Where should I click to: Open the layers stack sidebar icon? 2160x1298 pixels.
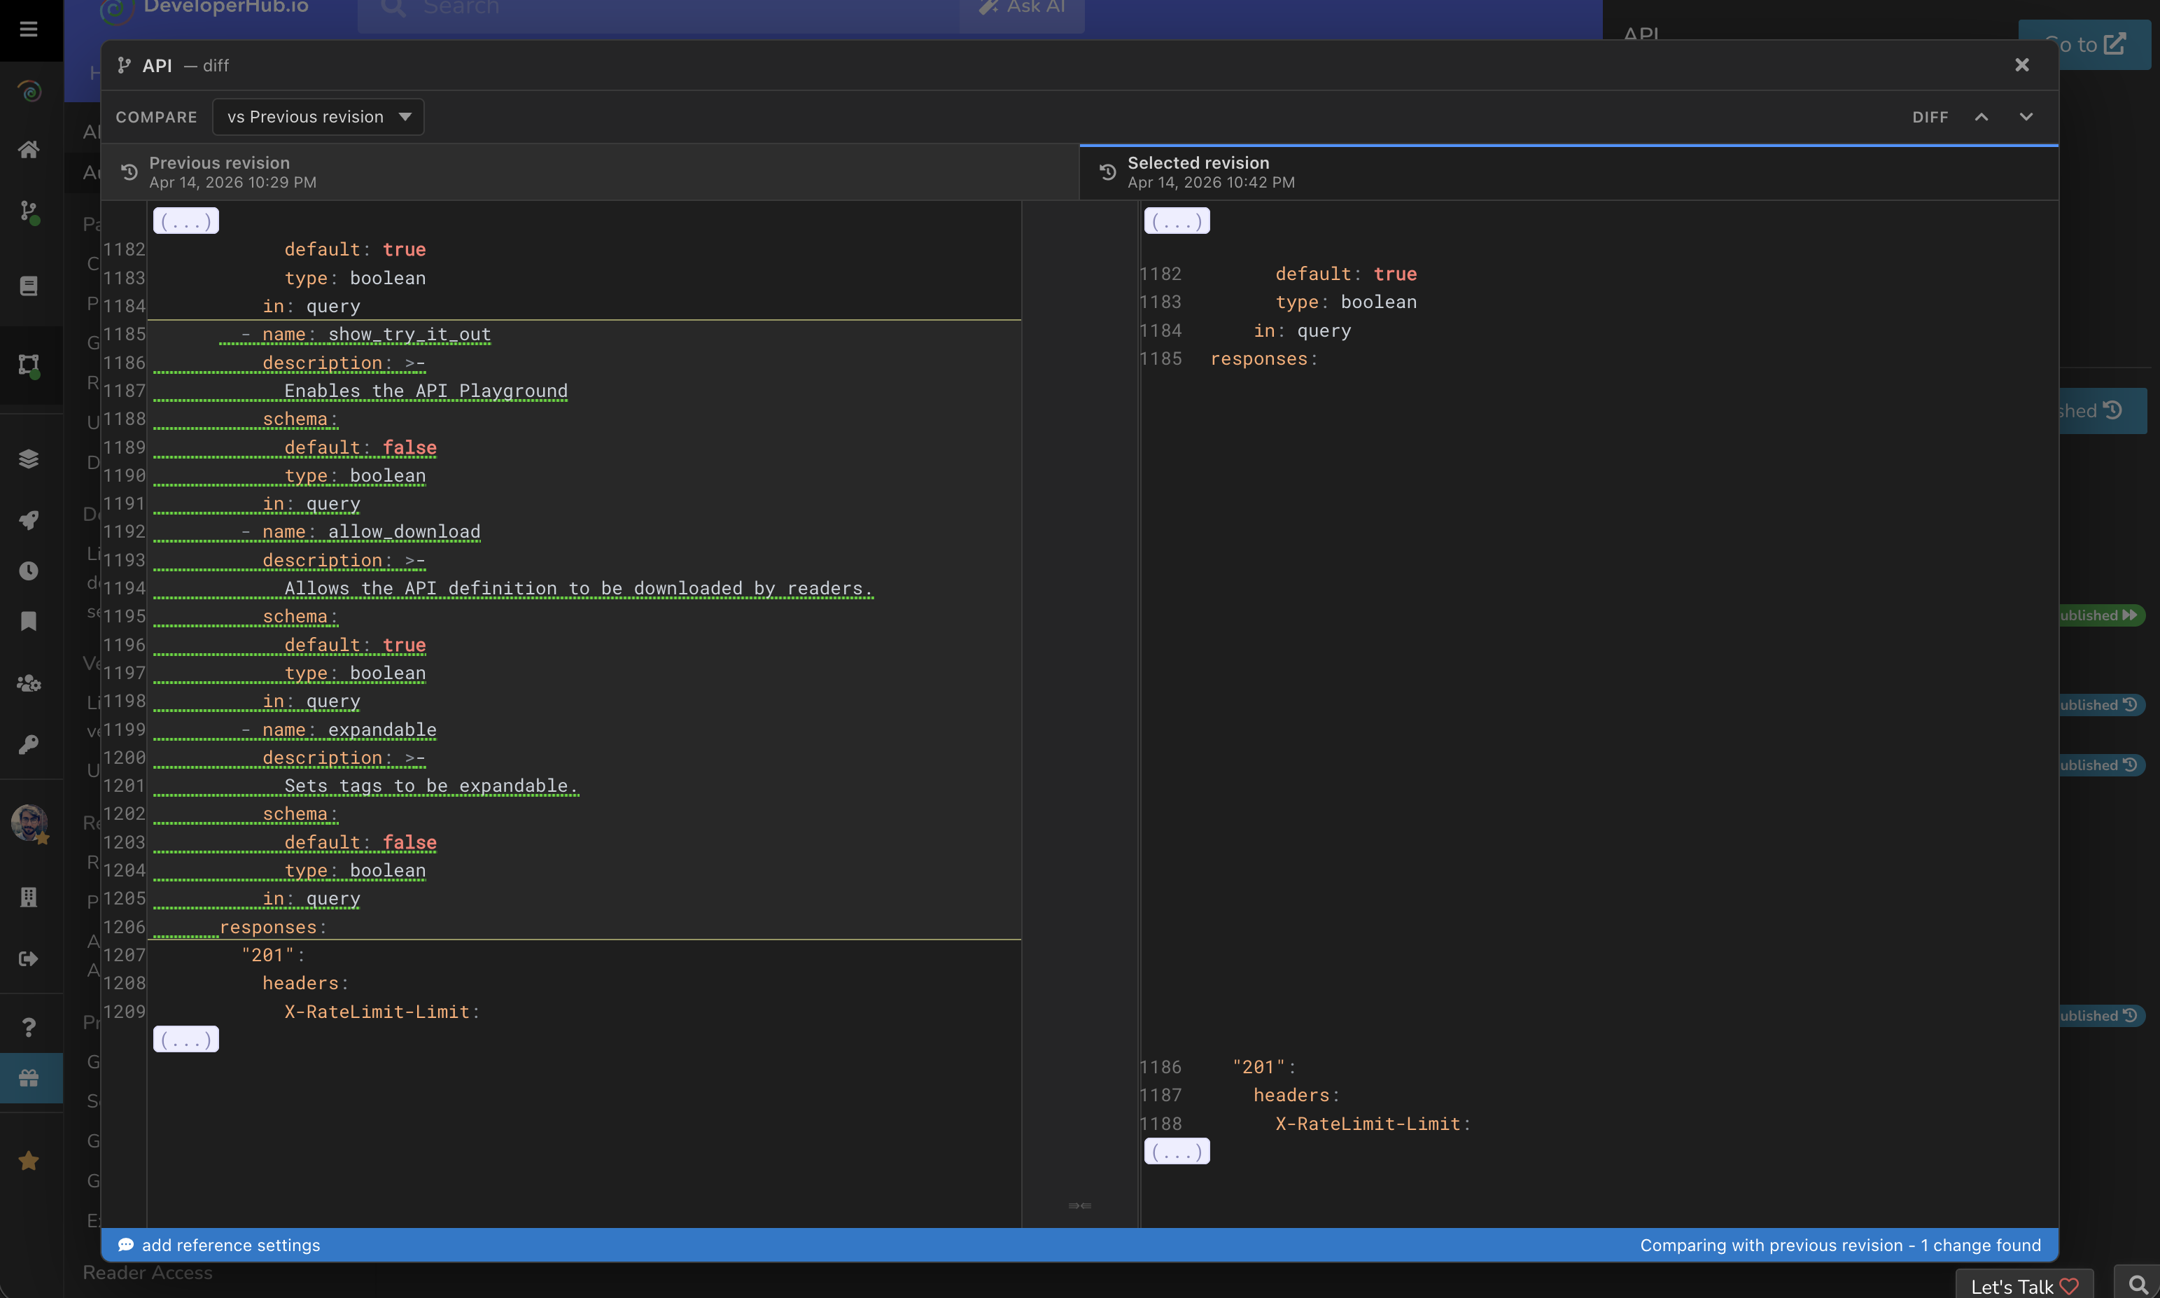pyautogui.click(x=29, y=459)
